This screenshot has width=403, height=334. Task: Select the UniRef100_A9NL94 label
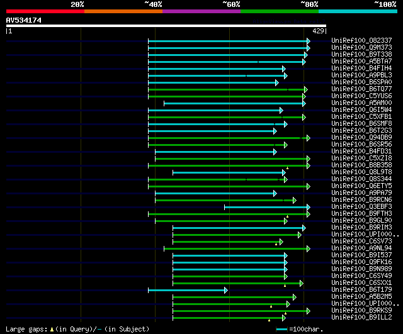[x=361, y=248]
